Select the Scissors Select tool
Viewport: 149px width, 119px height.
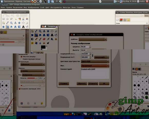(x=23, y=19)
